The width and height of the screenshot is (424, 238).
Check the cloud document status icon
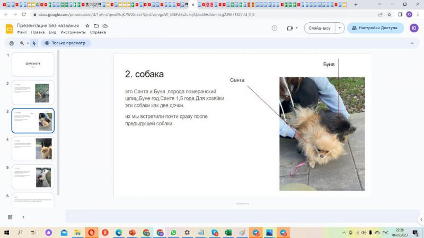pos(105,25)
